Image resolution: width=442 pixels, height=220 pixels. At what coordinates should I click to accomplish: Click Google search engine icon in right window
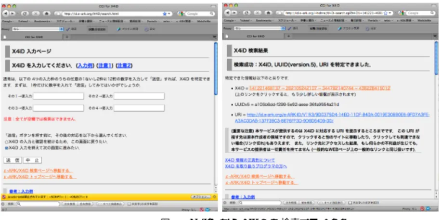click(402, 13)
